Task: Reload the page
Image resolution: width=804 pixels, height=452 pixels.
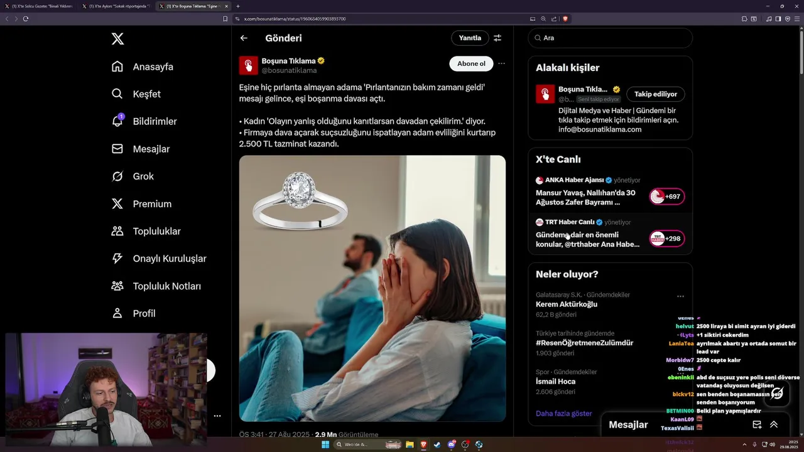Action: click(x=25, y=19)
